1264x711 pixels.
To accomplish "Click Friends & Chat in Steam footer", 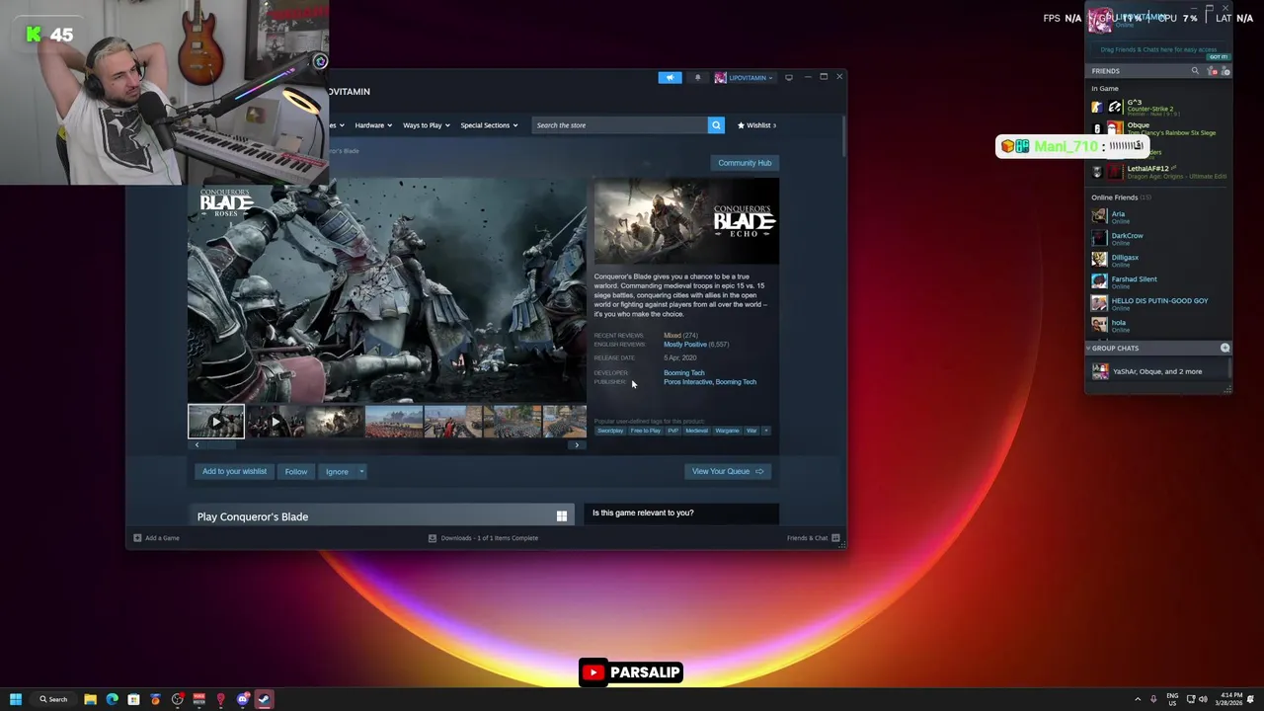I will (813, 538).
